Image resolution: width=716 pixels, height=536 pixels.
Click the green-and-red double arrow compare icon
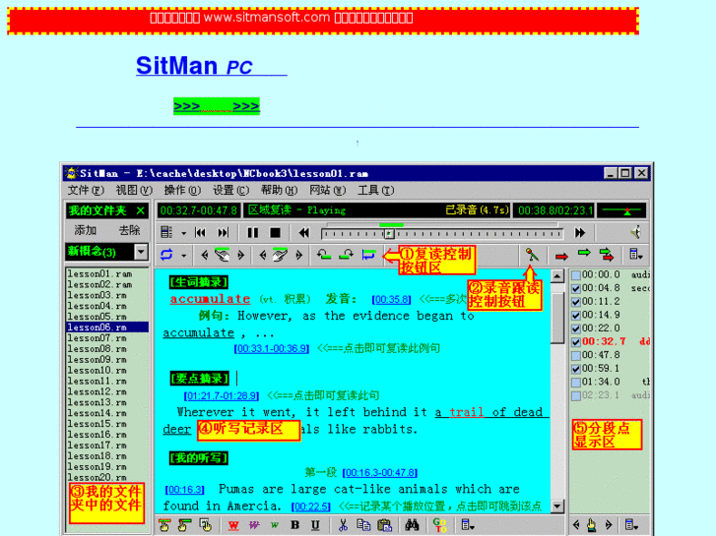pos(607,255)
